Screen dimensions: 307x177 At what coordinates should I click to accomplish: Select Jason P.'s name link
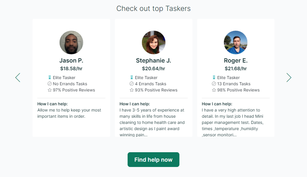71,60
